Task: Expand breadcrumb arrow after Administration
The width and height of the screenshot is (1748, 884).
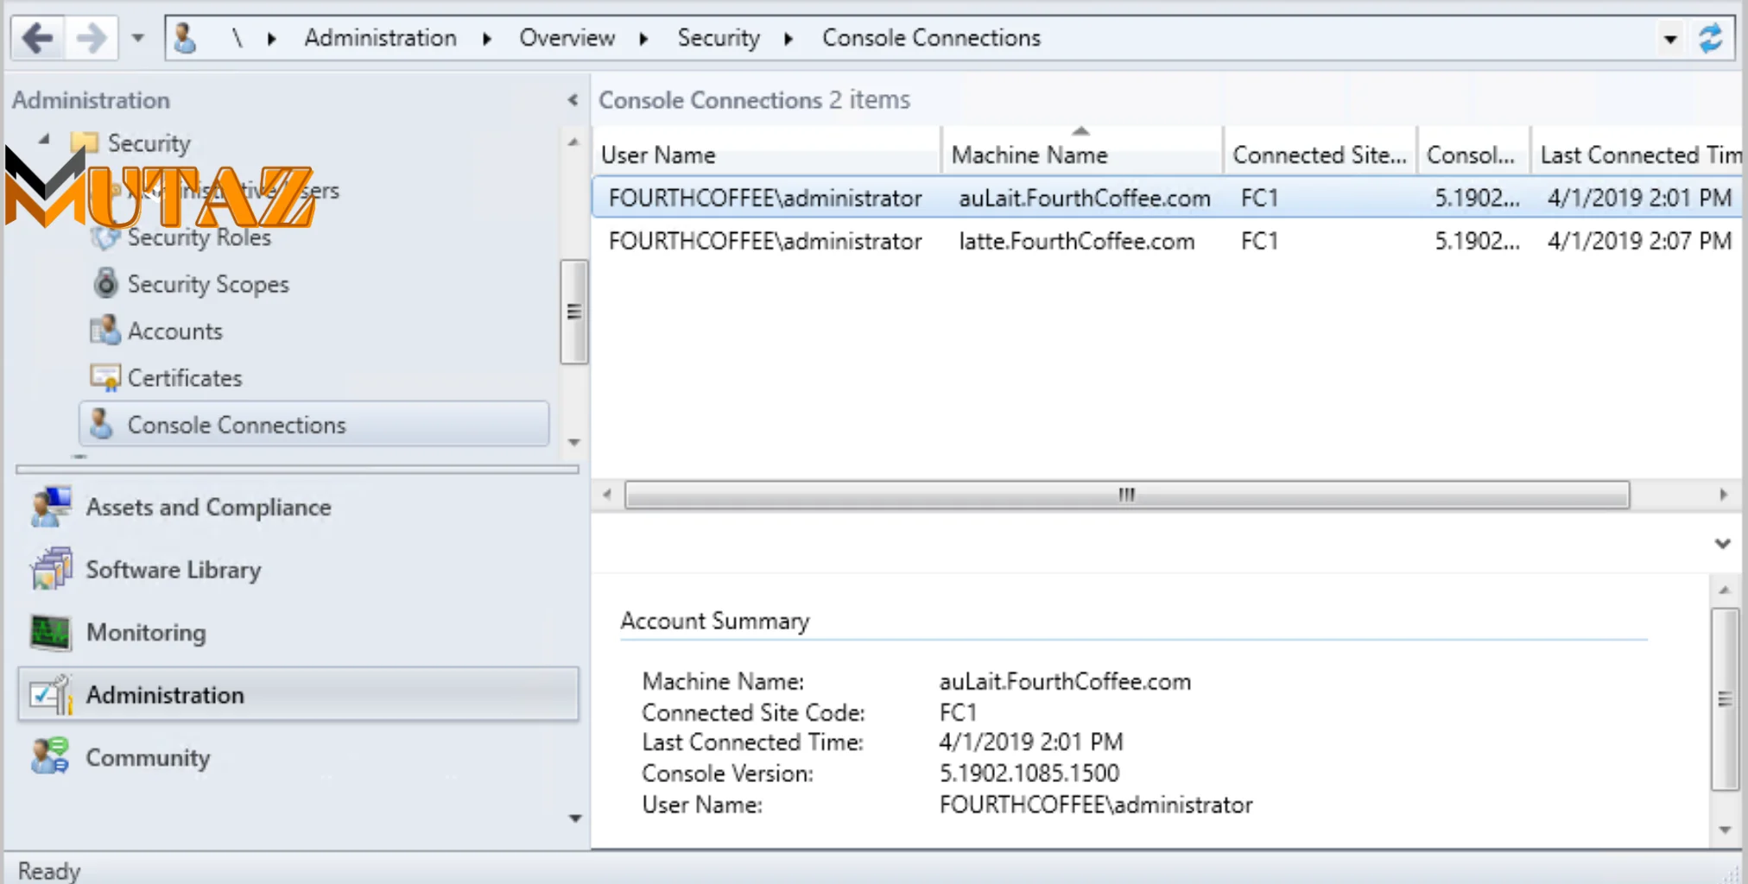Action: tap(487, 39)
